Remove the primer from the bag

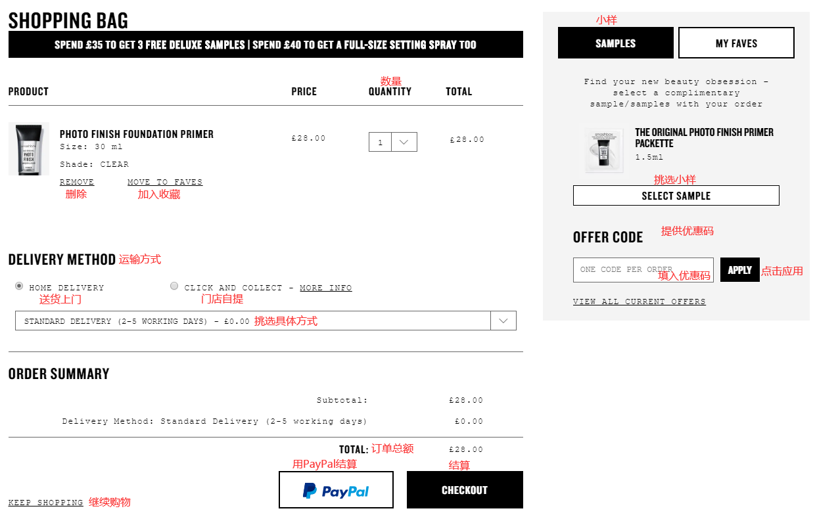coord(77,182)
